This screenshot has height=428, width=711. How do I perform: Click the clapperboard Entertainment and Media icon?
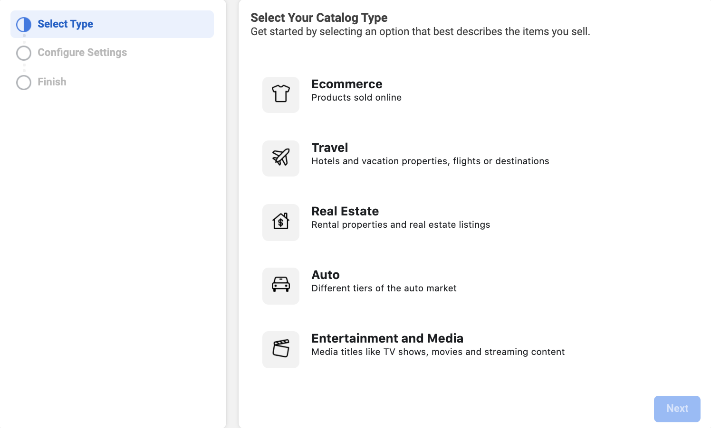(280, 349)
